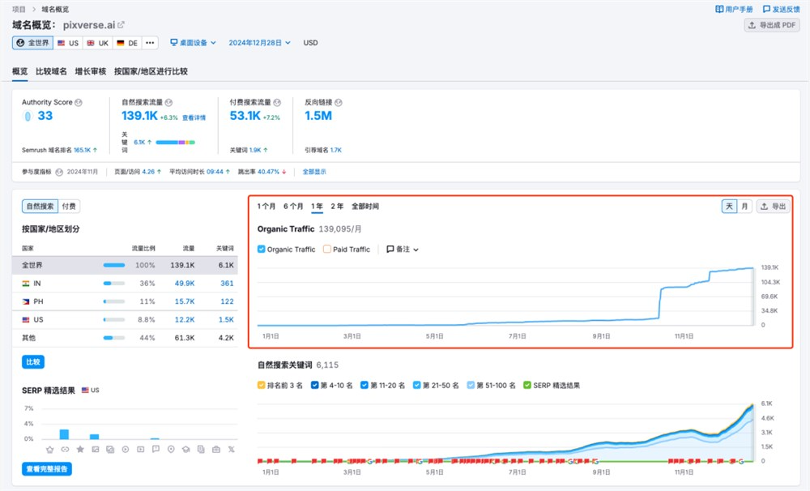The width and height of the screenshot is (810, 491).
Task: Click 付费搜索流量 info icon
Action: pyautogui.click(x=277, y=102)
